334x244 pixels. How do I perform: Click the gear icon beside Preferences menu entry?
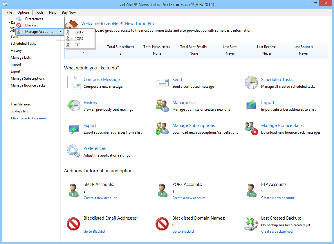19,19
